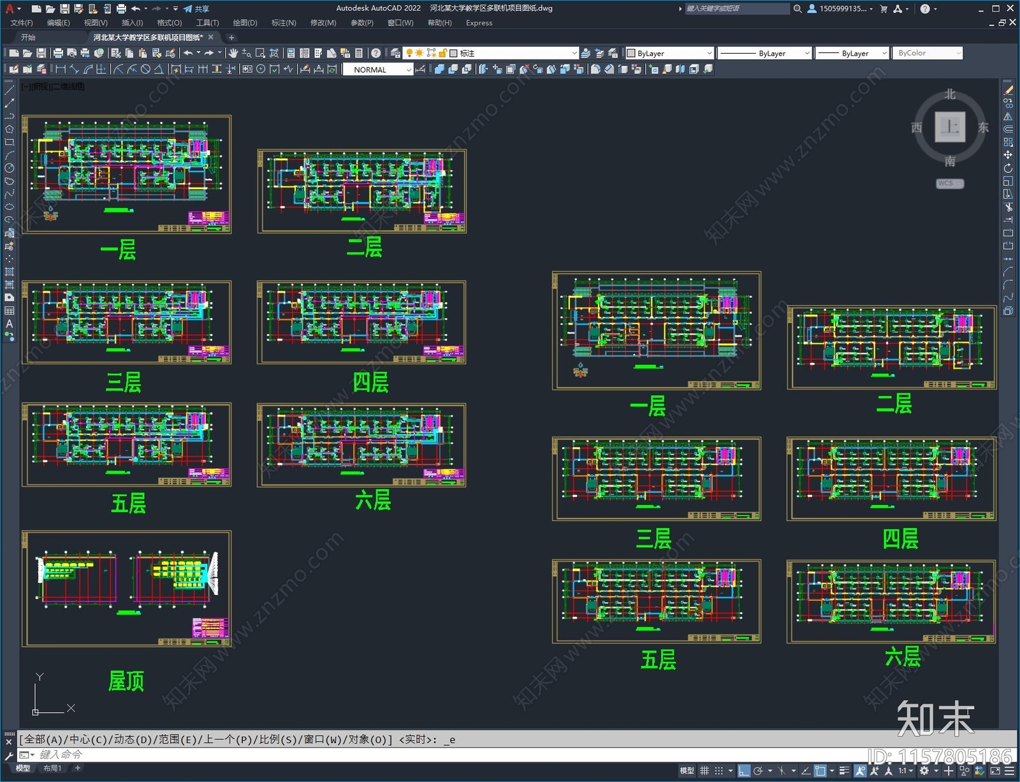
Task: Click the 共享 share button
Action: pos(196,9)
